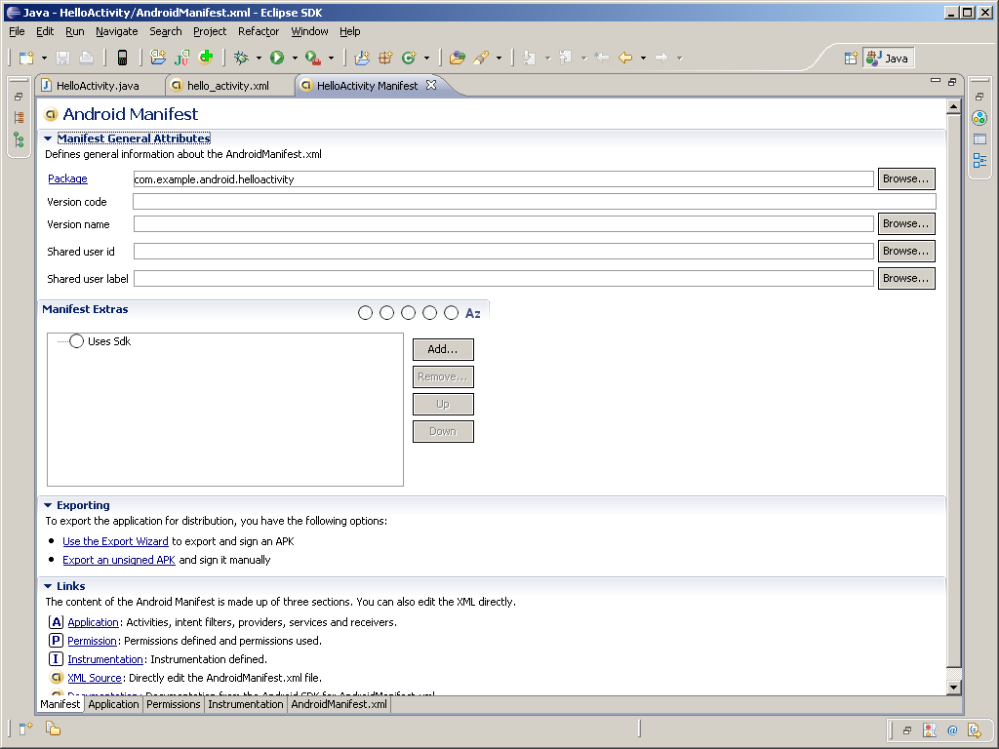Collapse the Manifest General Attributes section

[x=48, y=138]
